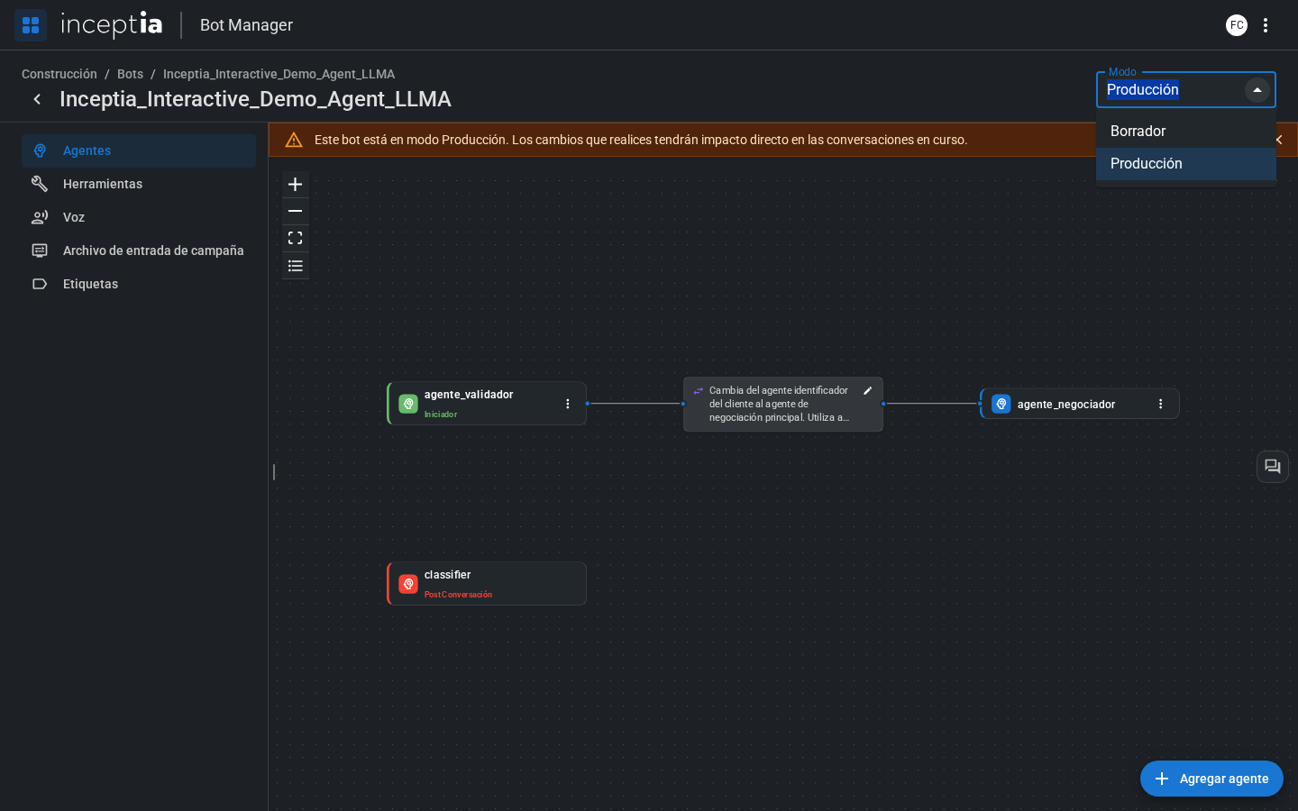1298x811 pixels.
Task: Select the agente_validador node
Action: point(487,404)
